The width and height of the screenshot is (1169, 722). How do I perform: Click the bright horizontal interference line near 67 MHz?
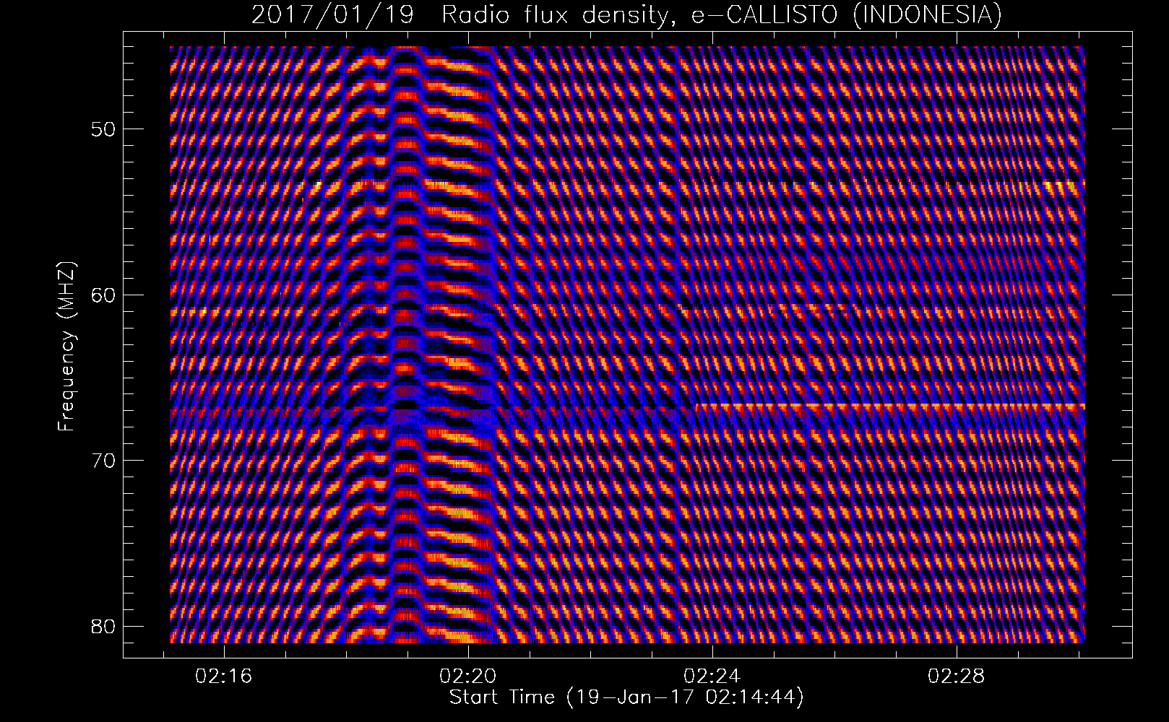[x=889, y=406]
